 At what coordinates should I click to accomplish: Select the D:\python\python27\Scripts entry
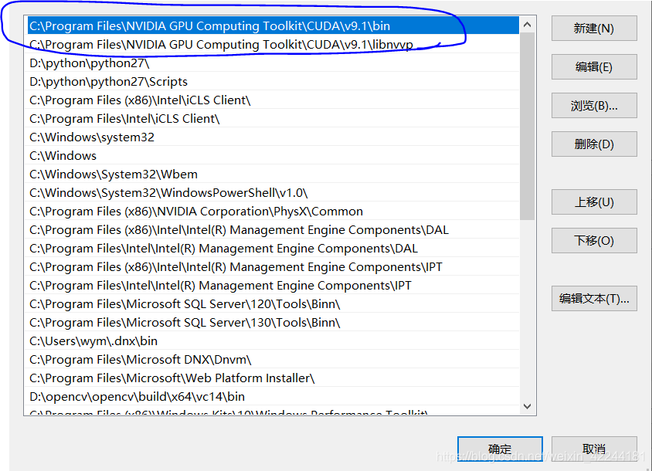click(273, 82)
